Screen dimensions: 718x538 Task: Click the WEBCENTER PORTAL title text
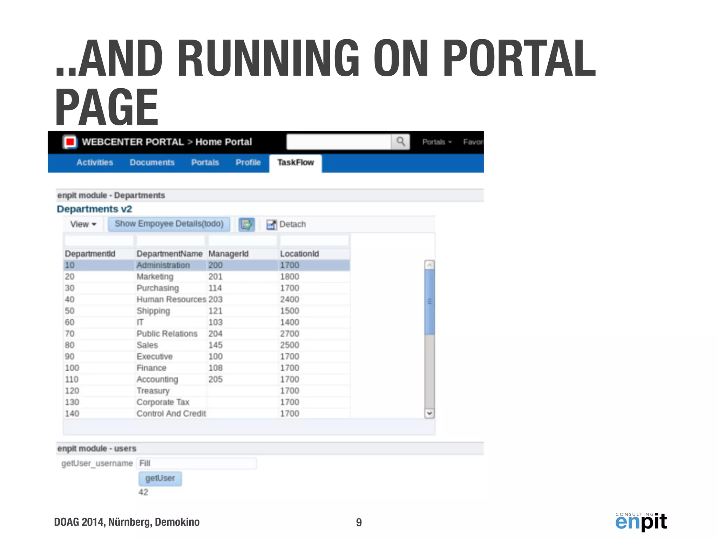(133, 142)
